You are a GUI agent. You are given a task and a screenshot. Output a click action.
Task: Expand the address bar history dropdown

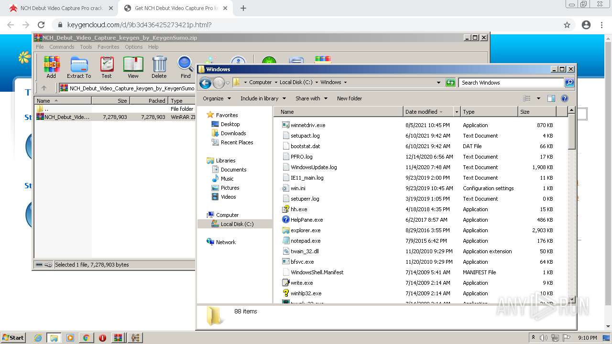438,83
